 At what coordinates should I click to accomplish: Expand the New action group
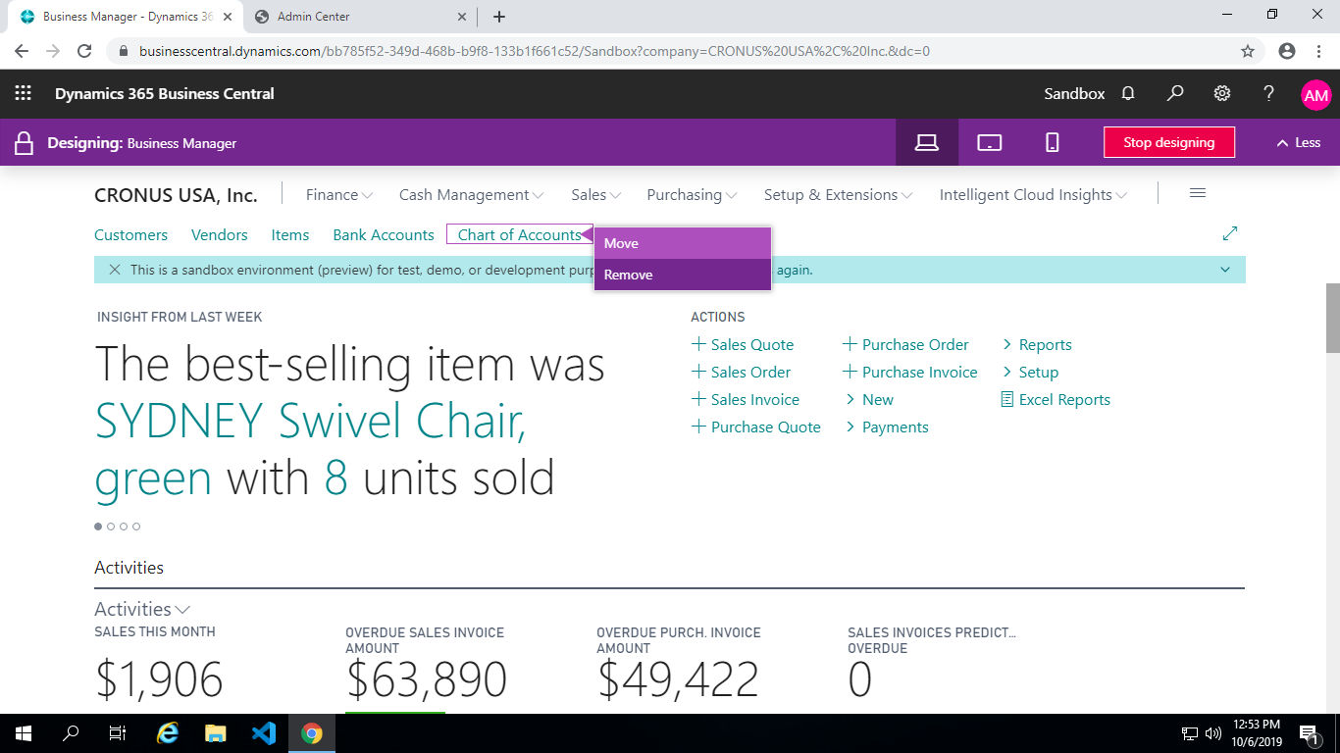pyautogui.click(x=869, y=399)
